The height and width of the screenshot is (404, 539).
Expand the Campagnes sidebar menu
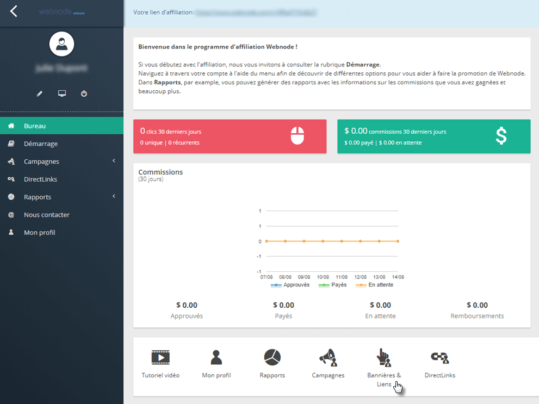tap(61, 161)
